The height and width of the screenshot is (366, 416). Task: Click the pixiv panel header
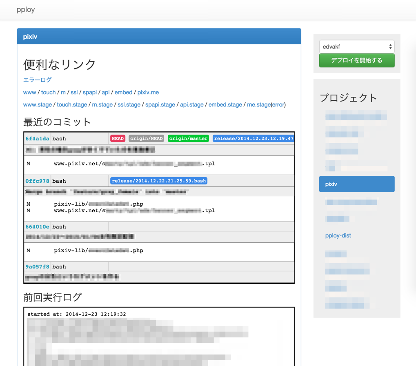[x=159, y=36]
